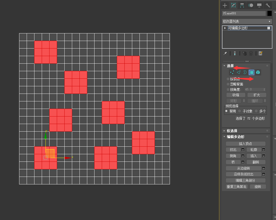The width and height of the screenshot is (276, 220).
Task: Open the Create command panel tab
Action: click(225, 5)
